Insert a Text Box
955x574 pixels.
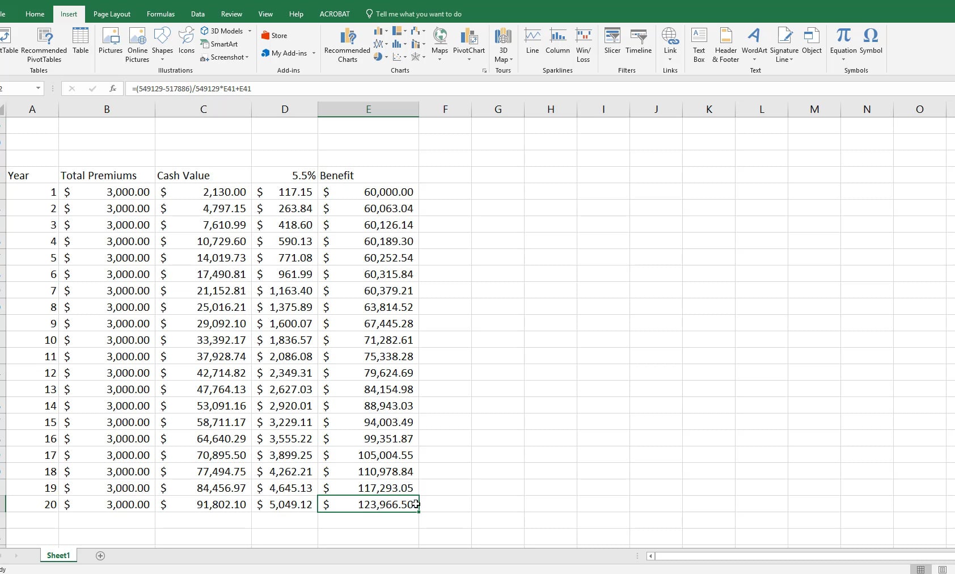click(699, 45)
